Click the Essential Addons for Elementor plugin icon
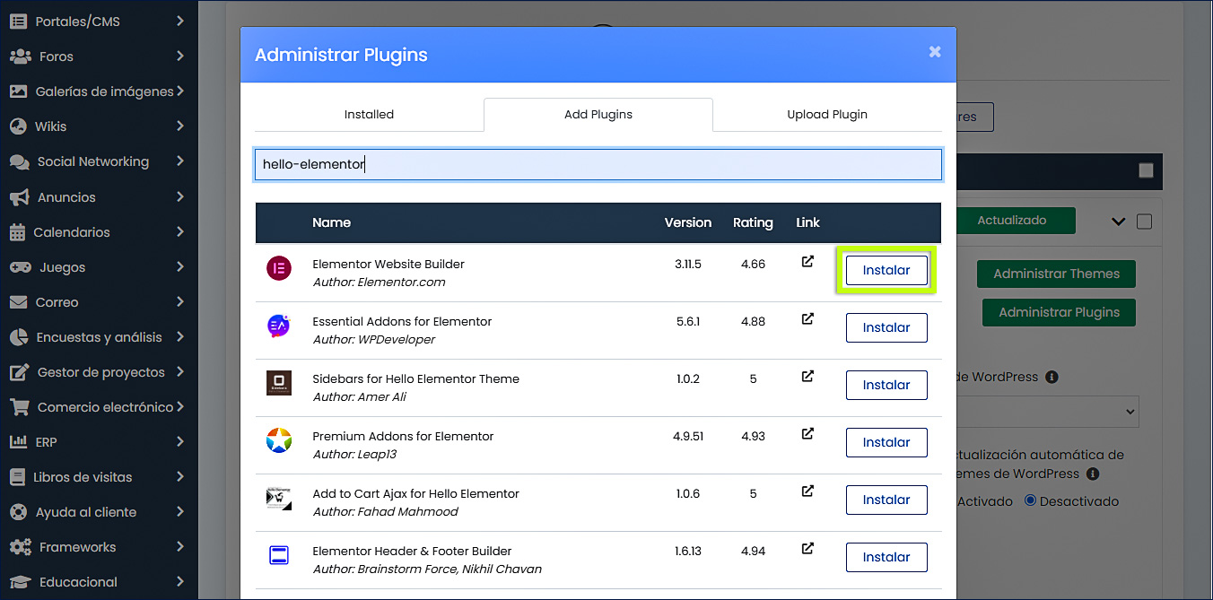This screenshot has height=600, width=1213. coord(281,326)
